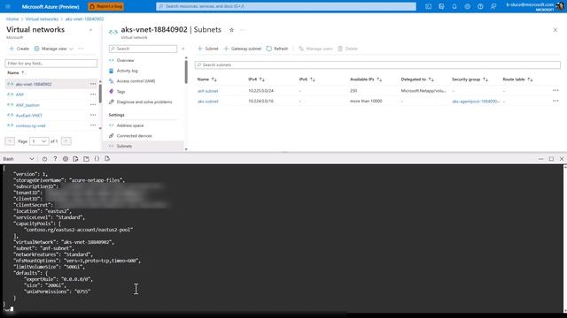Image resolution: width=567 pixels, height=318 pixels.
Task: Open portal settings gear in top bar
Action: point(467,6)
